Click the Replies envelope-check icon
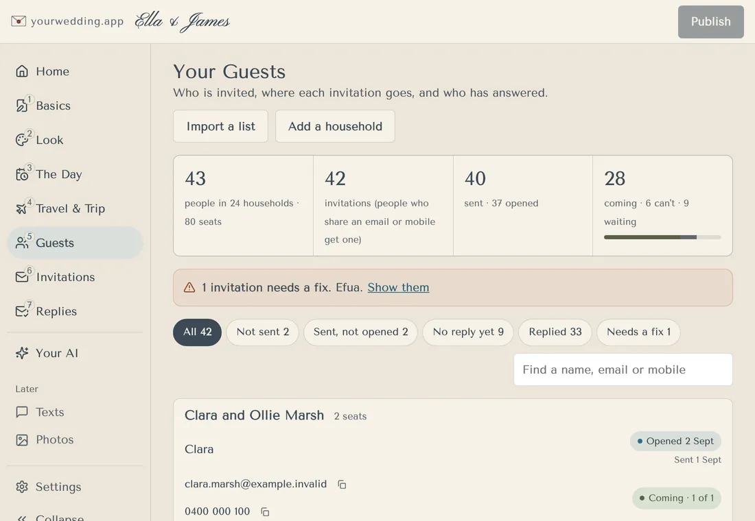 (22, 311)
